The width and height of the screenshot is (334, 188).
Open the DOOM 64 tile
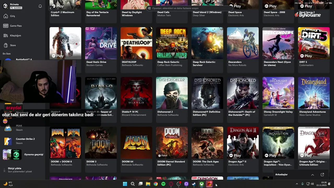(136, 149)
